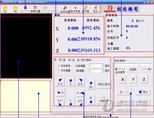
Task: Click the 退出 exit toolbar icon
Action: (x=96, y=9)
